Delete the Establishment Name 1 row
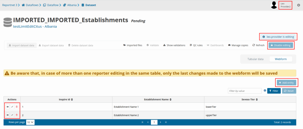Screen dimensions: 303x129 (17, 107)
